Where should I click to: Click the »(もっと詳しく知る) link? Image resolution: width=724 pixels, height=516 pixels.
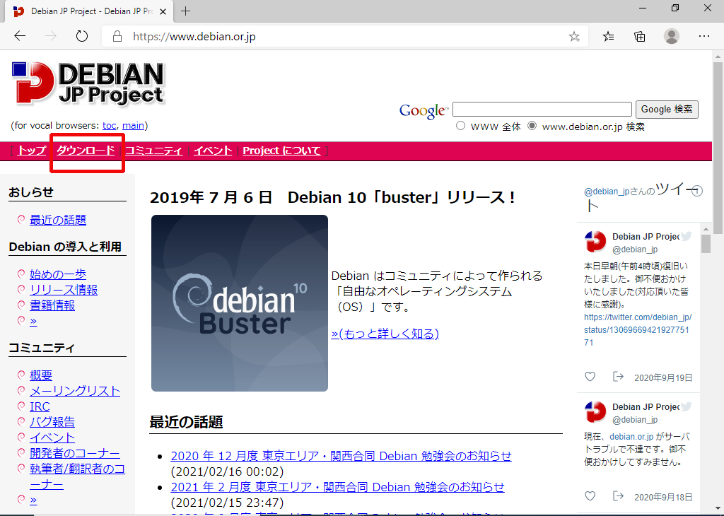(x=385, y=334)
